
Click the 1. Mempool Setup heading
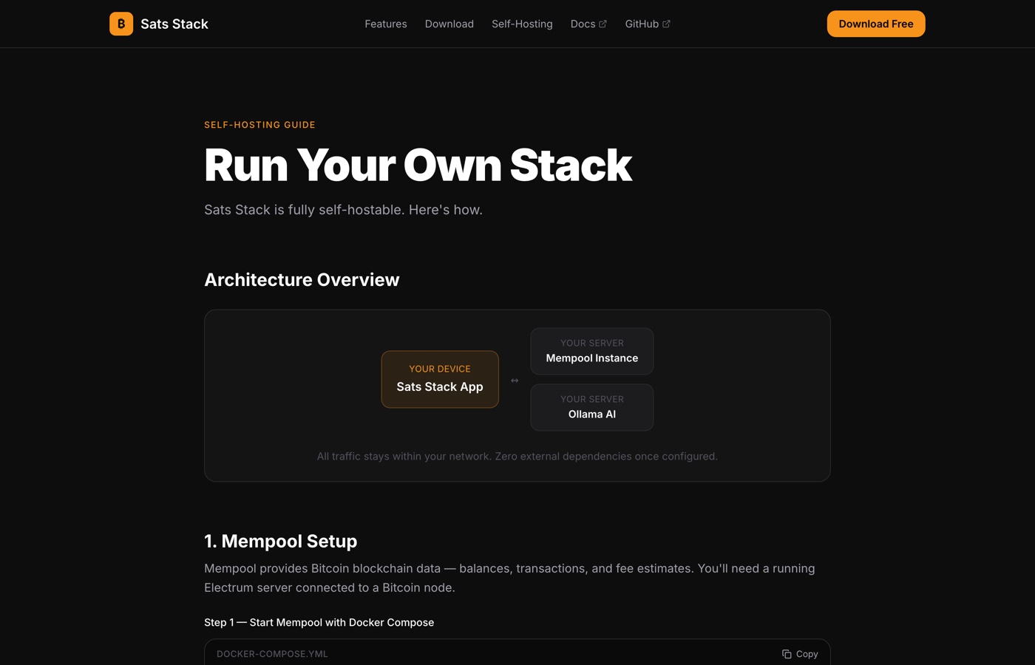coord(281,542)
